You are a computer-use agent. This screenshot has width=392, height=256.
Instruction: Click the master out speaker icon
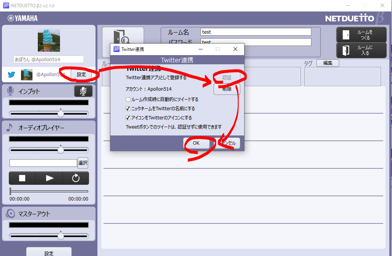(10, 214)
